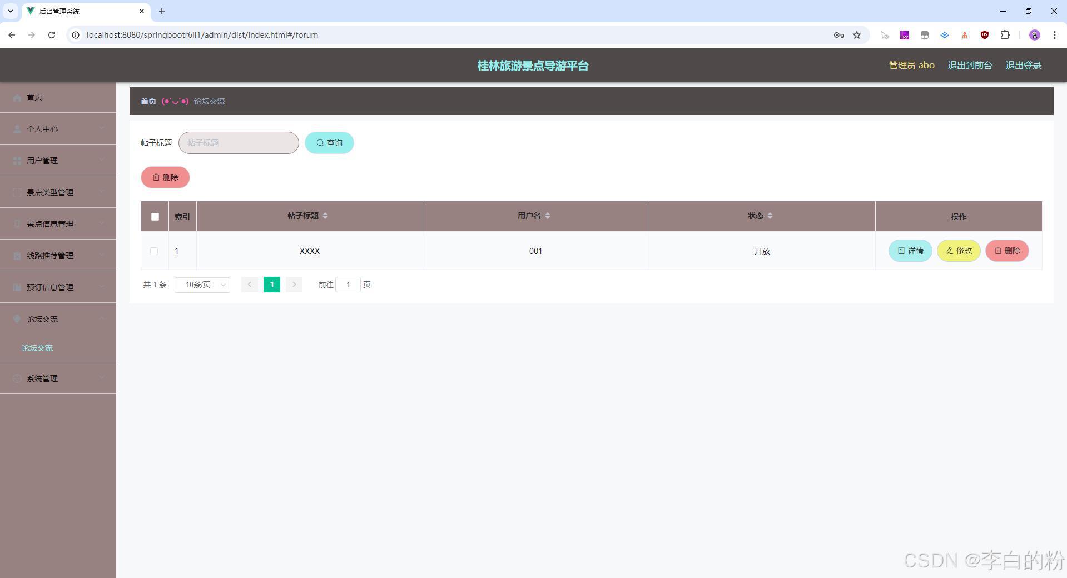Sort by 用户名 column
The image size is (1067, 578).
point(548,216)
